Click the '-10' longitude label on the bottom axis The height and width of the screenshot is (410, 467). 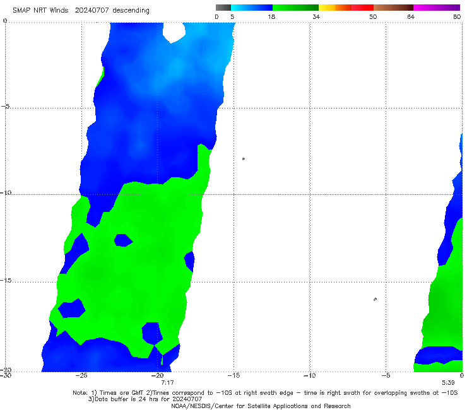point(310,375)
